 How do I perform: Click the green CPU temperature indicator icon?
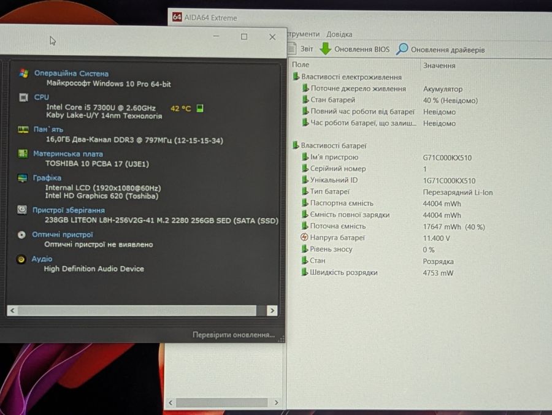(199, 108)
